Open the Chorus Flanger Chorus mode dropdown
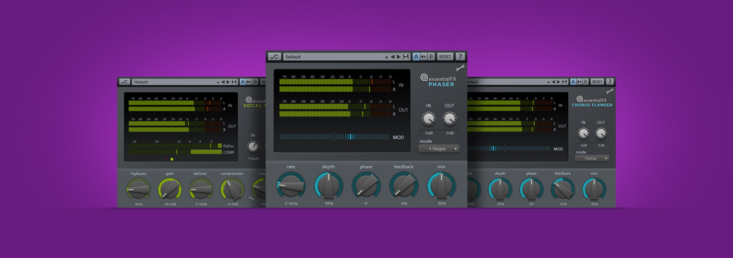Screen dimensions: 733x258 pyautogui.click(x=593, y=158)
